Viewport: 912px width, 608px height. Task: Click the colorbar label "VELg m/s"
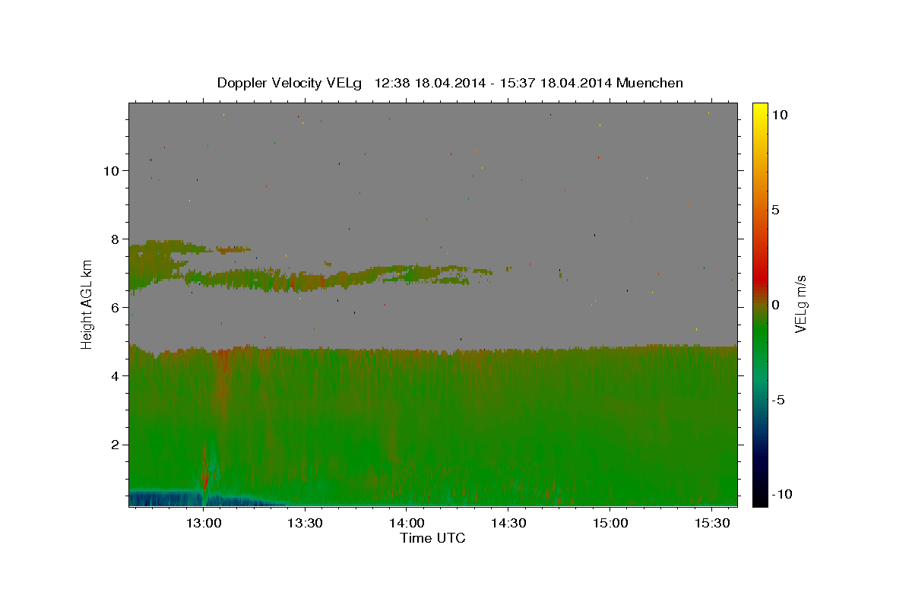click(x=800, y=304)
